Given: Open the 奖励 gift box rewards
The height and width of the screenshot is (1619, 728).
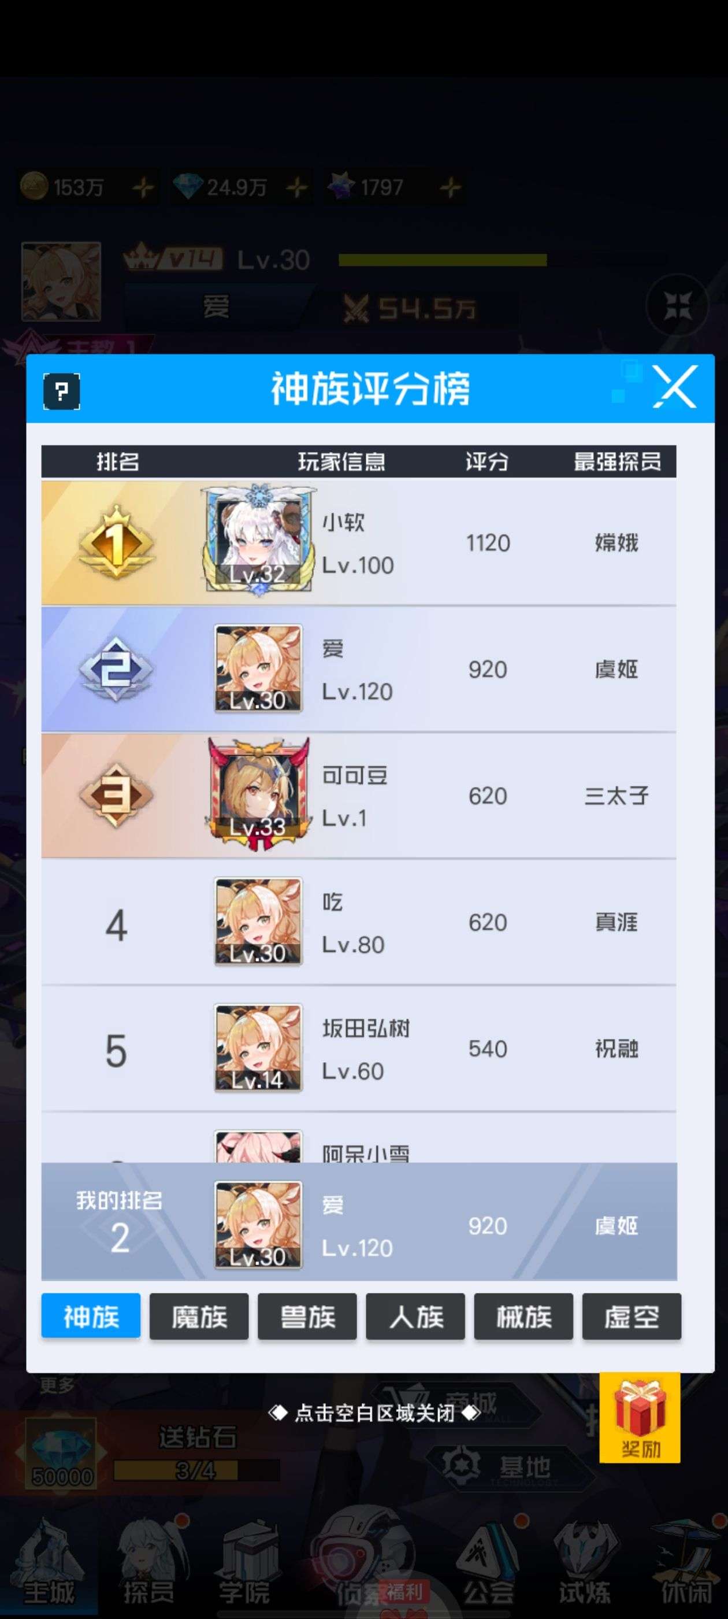Looking at the screenshot, I should click(640, 1418).
